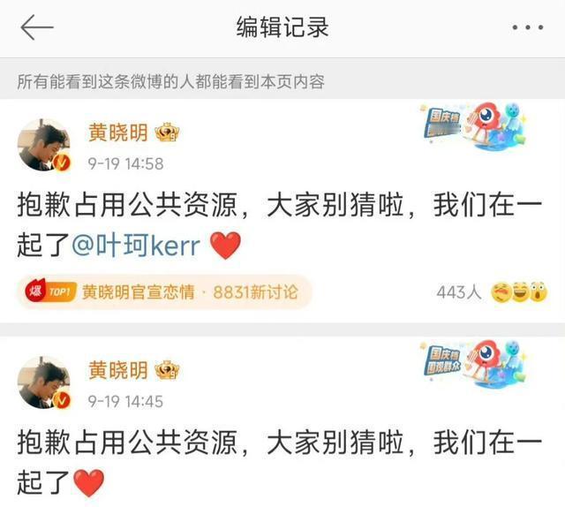565x507 pixels.
Task: Select the original 14:45 post text
Action: 280,463
